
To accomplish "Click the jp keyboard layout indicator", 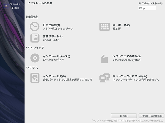I will coord(147,8).
